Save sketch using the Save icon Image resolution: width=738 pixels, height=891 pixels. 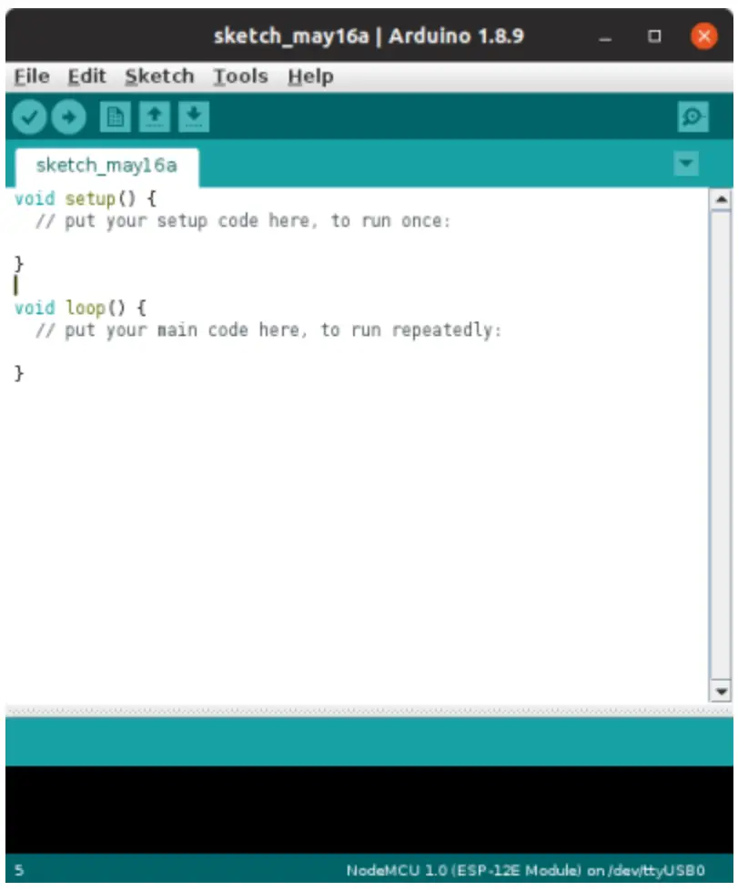coord(194,117)
